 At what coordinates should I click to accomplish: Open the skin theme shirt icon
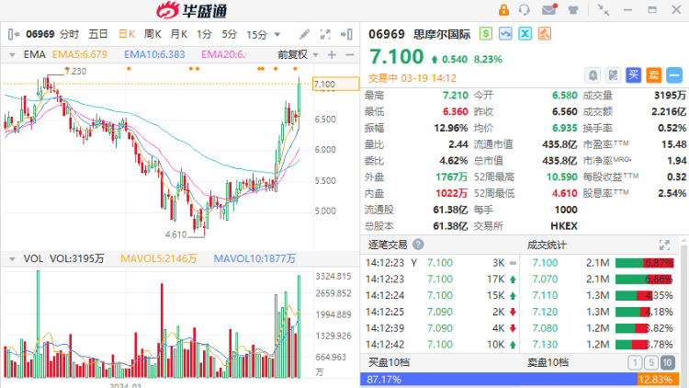point(573,10)
